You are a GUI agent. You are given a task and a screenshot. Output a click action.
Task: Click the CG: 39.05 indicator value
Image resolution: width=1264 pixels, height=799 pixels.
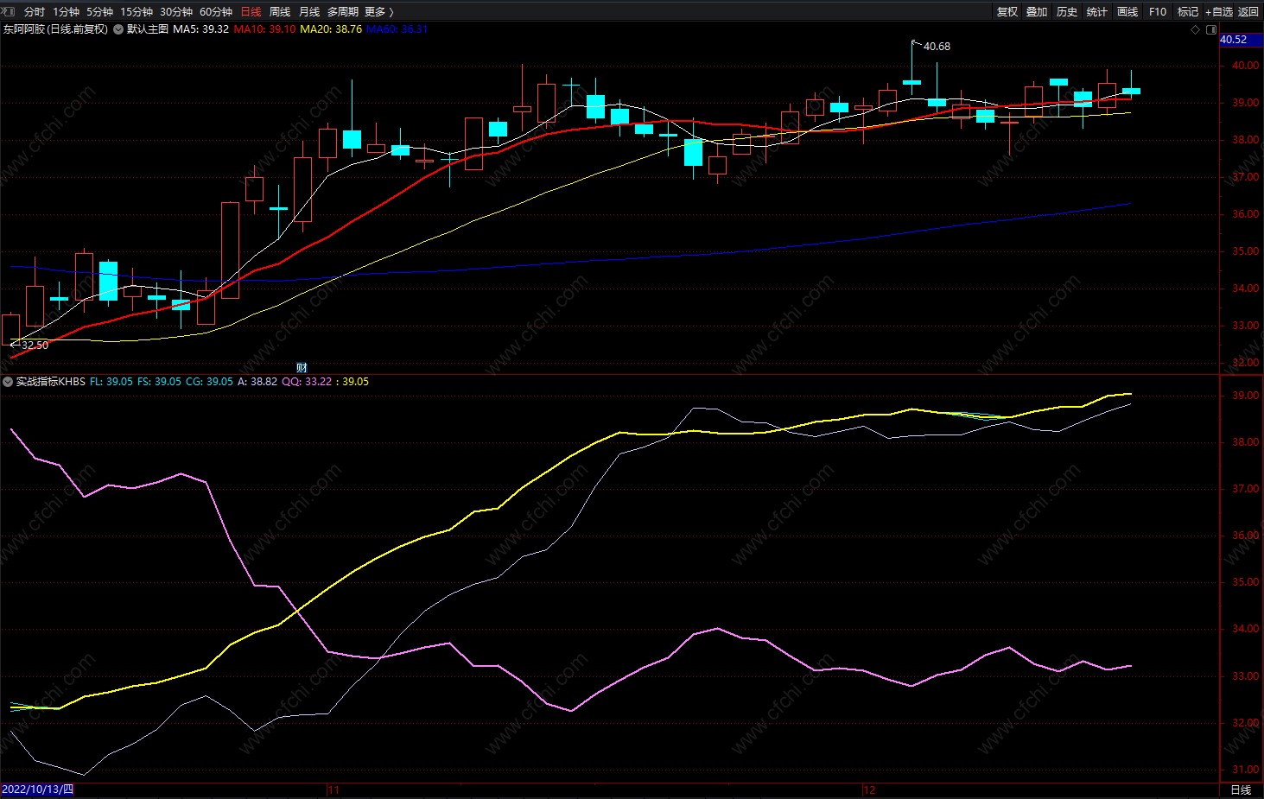click(209, 382)
